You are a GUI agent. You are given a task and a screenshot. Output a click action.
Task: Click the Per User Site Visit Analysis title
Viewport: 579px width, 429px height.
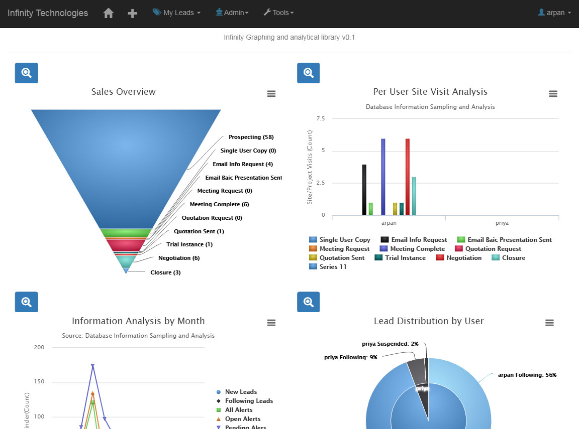(430, 92)
